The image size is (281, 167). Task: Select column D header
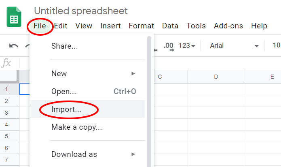tap(216, 77)
